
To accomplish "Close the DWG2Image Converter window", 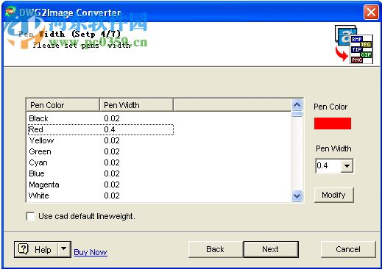I will point(371,12).
